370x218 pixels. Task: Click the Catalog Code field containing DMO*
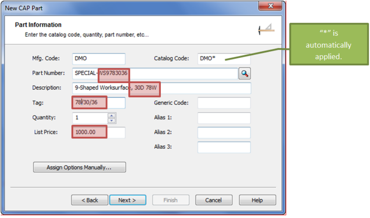224,59
